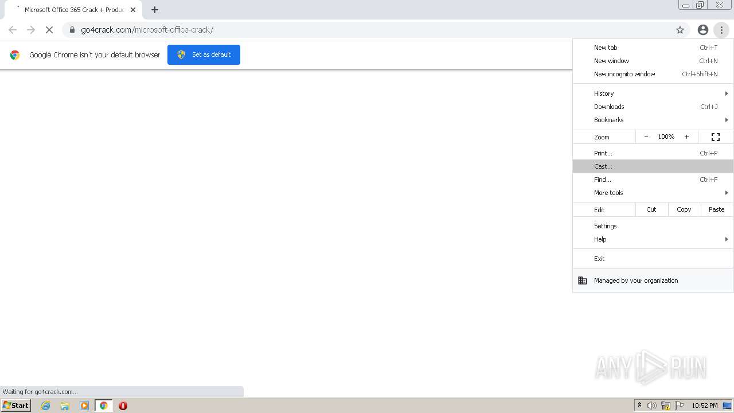Close the Chrome three-dot menu button

721,30
